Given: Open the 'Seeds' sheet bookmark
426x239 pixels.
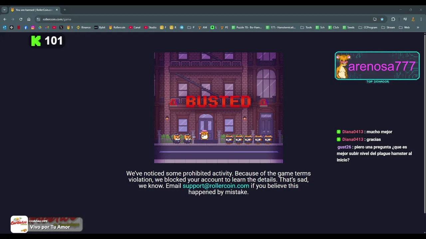Looking at the screenshot, I should (348, 28).
